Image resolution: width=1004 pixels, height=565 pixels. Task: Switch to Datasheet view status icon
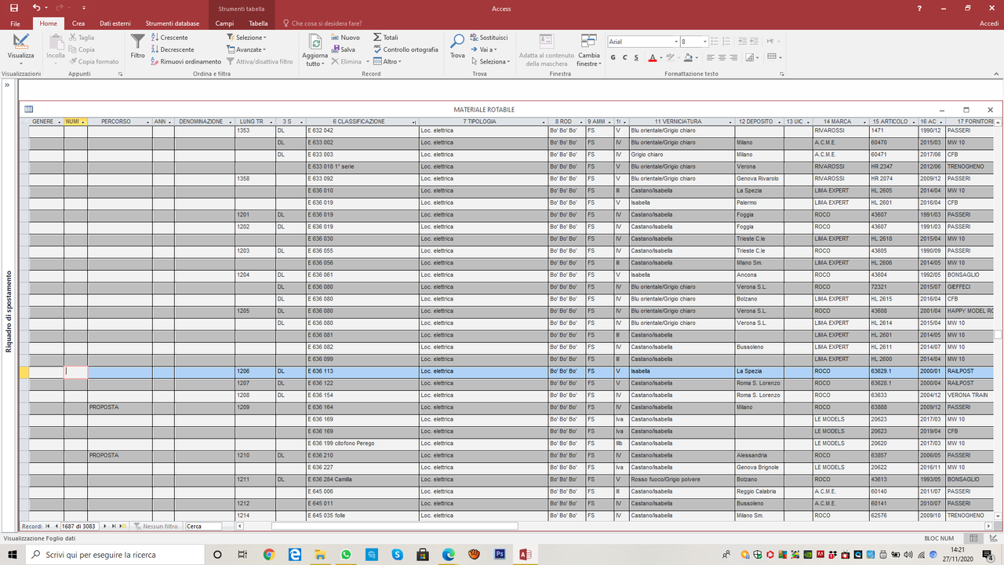click(x=973, y=538)
